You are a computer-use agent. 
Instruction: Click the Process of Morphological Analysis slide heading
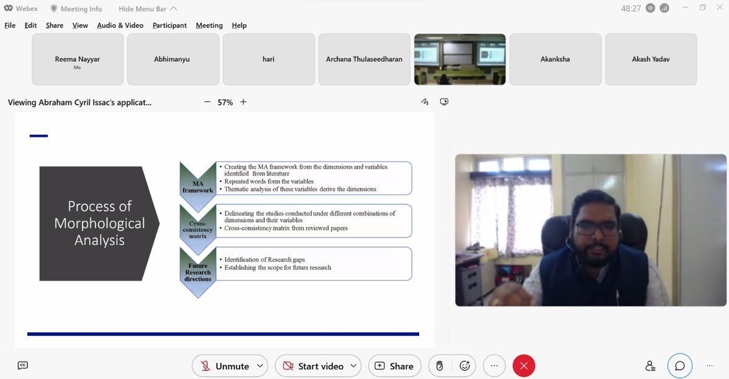tap(99, 223)
